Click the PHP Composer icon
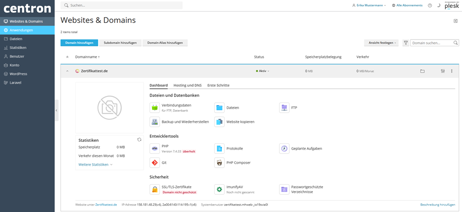 pyautogui.click(x=220, y=163)
